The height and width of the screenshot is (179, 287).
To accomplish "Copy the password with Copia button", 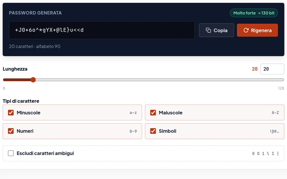I will coord(217,30).
